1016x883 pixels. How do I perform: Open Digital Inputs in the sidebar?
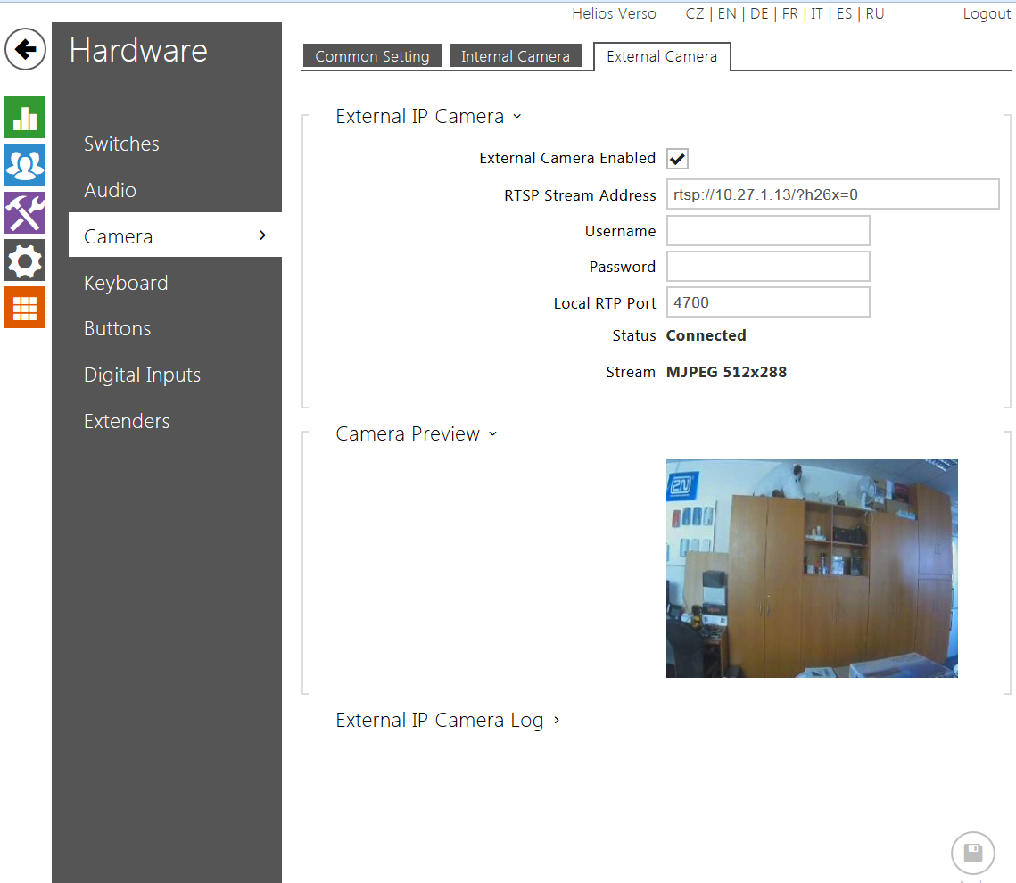click(142, 375)
